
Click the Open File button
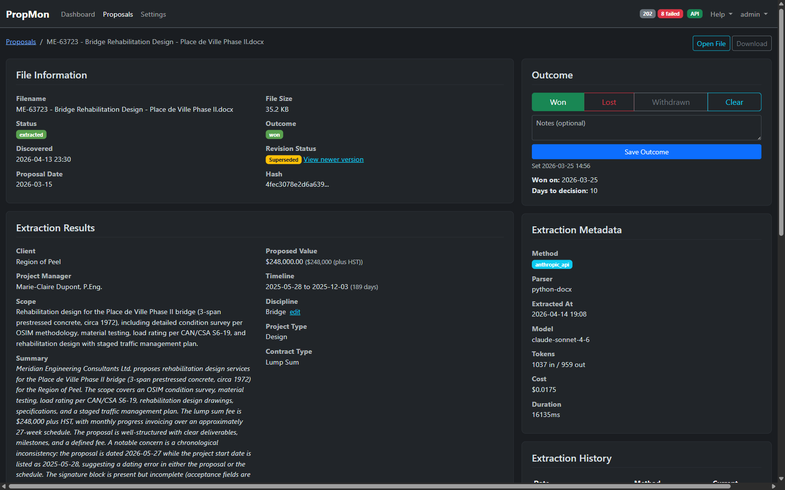coord(711,43)
